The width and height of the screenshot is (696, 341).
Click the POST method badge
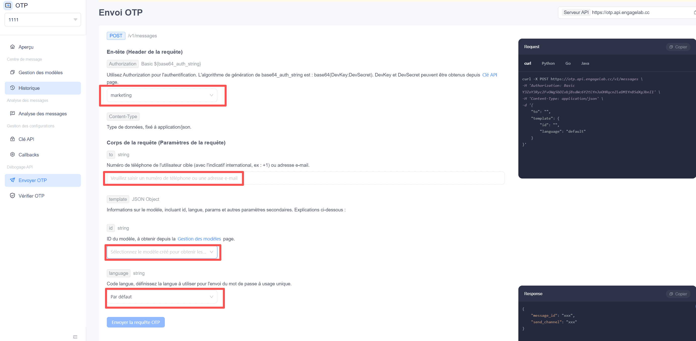tap(116, 36)
